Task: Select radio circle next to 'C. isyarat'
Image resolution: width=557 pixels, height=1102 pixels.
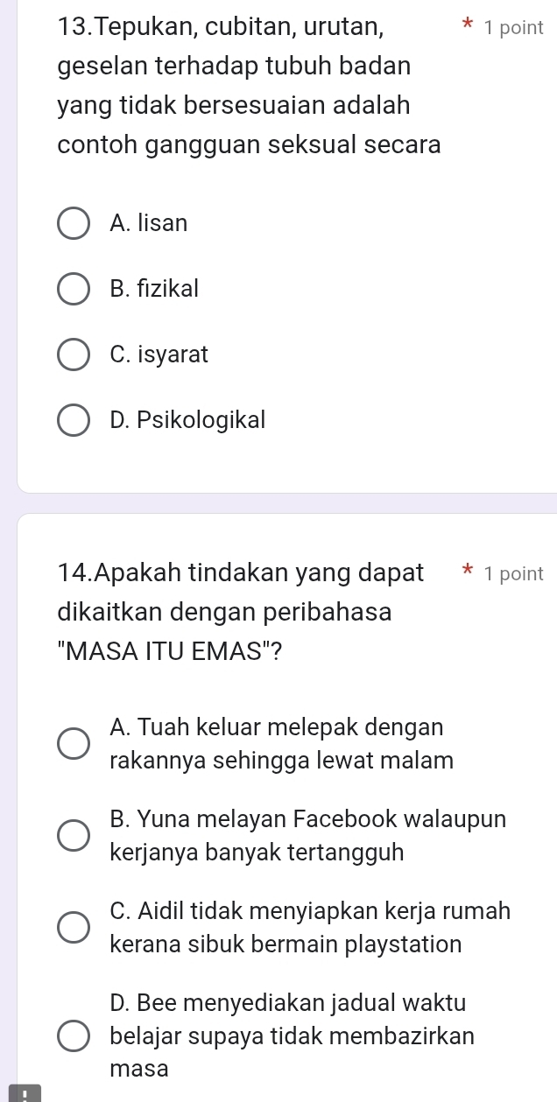Action: (74, 355)
